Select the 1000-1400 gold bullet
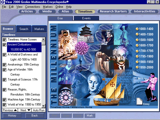This screenshot has width=160, height=120. click(x=137, y=29)
